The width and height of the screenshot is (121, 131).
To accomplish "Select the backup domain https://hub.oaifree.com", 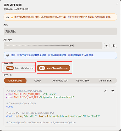I will click(53, 68).
